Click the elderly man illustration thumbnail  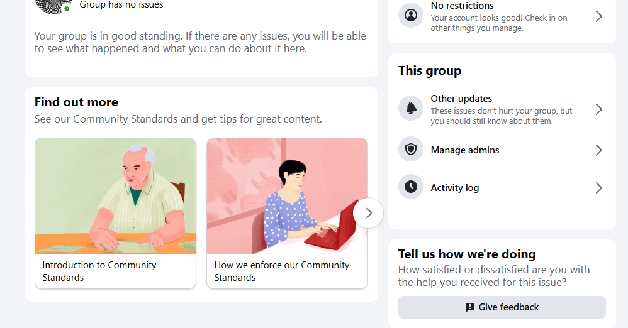click(115, 195)
